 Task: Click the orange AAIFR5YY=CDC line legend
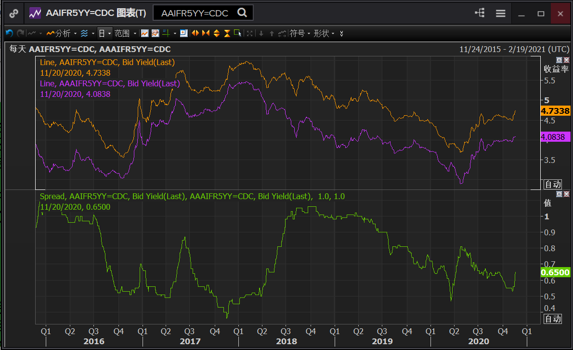tap(107, 62)
